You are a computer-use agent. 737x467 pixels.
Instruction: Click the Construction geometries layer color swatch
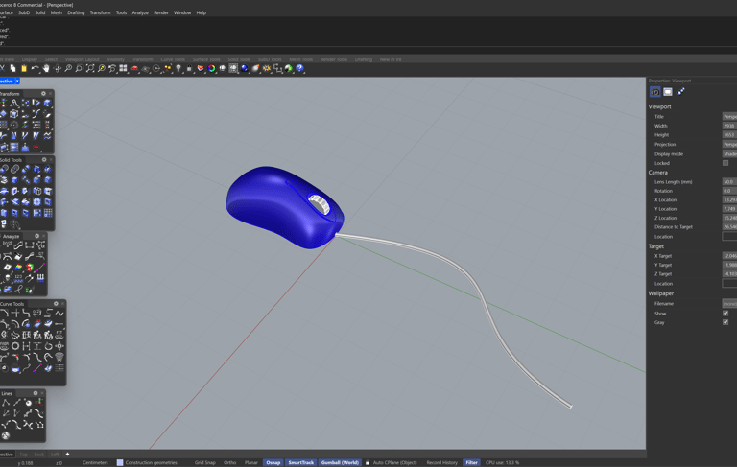120,462
